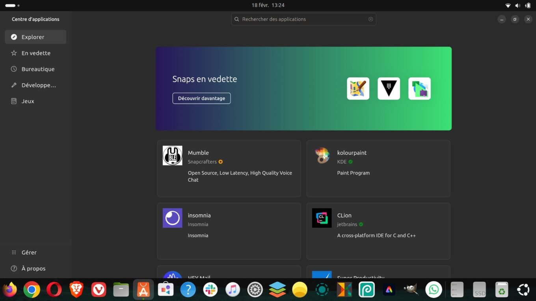Viewport: 536px width, 301px height.
Task: Click the volume speaker icon in top bar
Action: (517, 6)
